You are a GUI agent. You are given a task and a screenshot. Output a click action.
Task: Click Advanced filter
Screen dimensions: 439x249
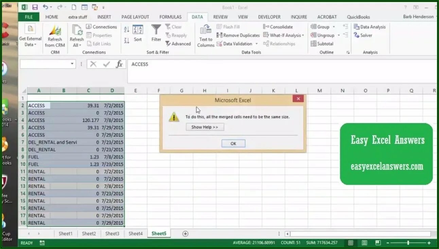[178, 44]
